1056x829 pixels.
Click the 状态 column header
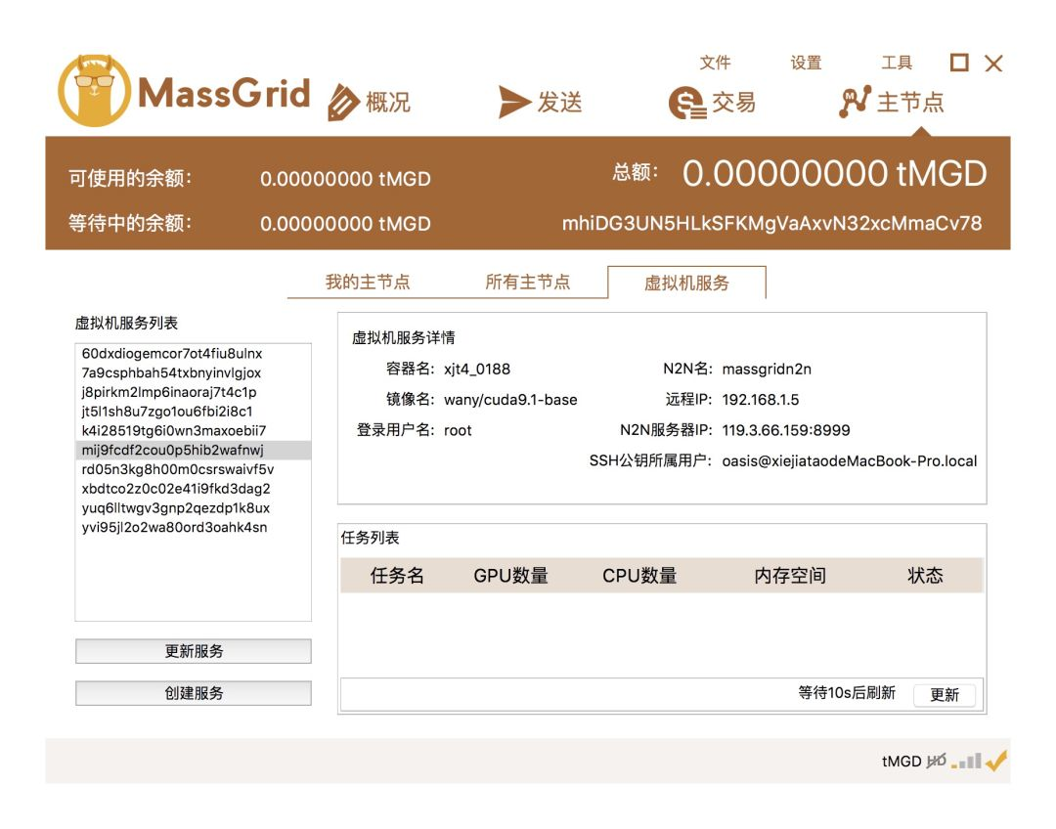coord(925,575)
